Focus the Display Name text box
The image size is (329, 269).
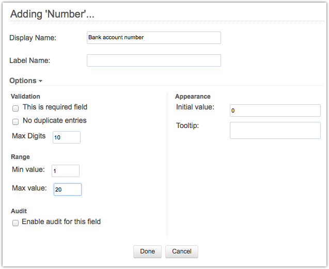[153, 38]
